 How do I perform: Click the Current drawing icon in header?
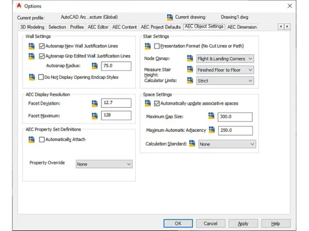(x=170, y=17)
